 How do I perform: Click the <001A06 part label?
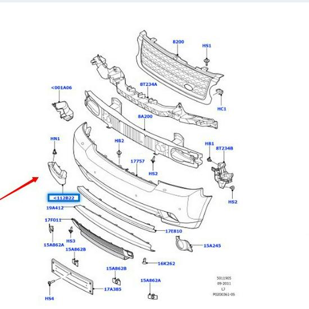[x=61, y=88]
